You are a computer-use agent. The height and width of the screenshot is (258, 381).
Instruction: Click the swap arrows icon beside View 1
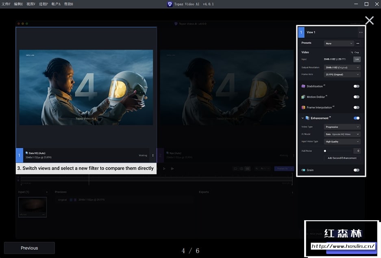360,33
